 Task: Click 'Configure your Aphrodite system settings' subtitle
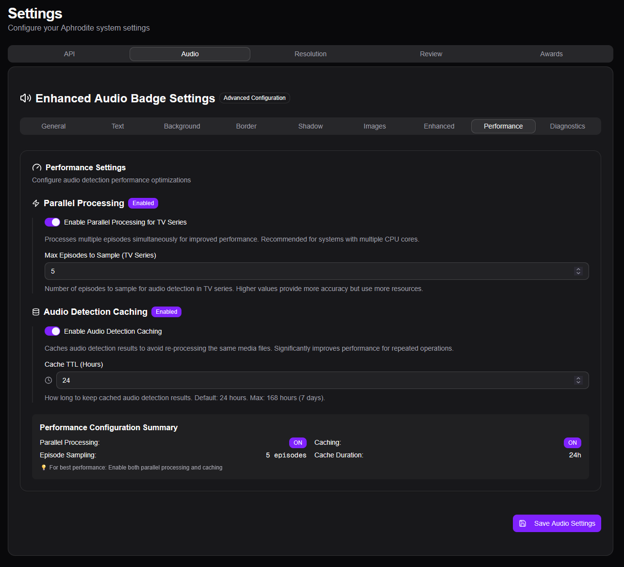[x=79, y=28]
